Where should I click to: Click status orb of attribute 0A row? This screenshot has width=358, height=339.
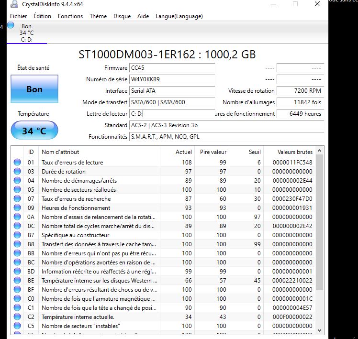coord(17,217)
